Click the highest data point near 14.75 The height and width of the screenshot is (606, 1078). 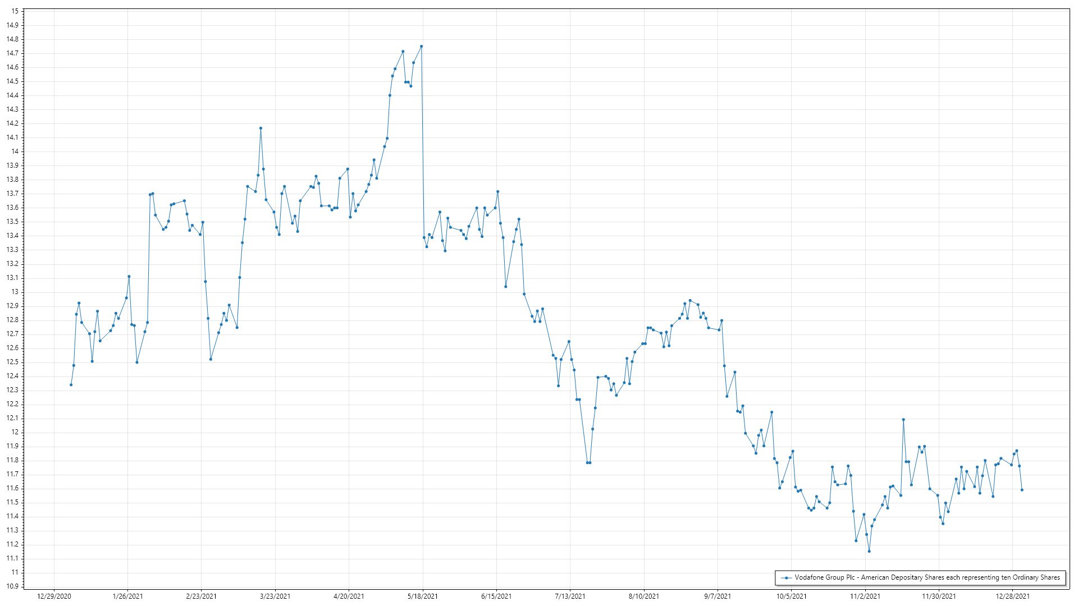(x=422, y=47)
